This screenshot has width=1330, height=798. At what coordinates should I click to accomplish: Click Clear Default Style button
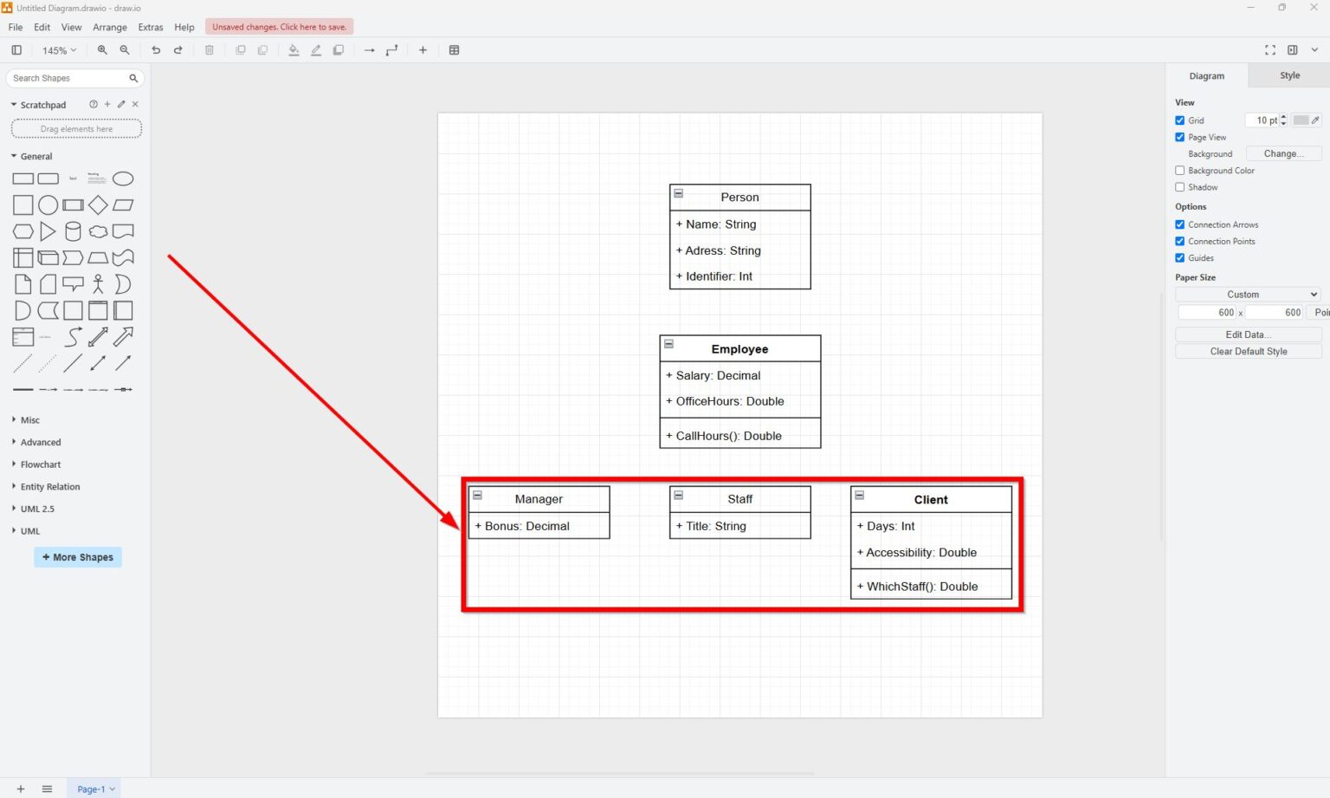[x=1248, y=351]
